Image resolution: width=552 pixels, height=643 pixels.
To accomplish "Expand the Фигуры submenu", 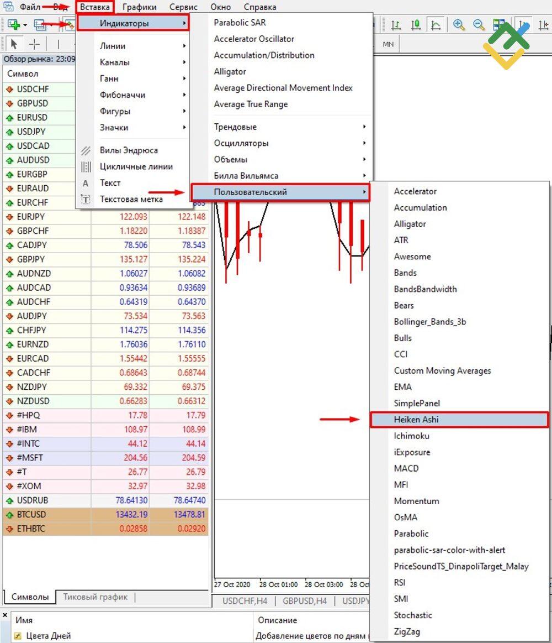I will [133, 111].
